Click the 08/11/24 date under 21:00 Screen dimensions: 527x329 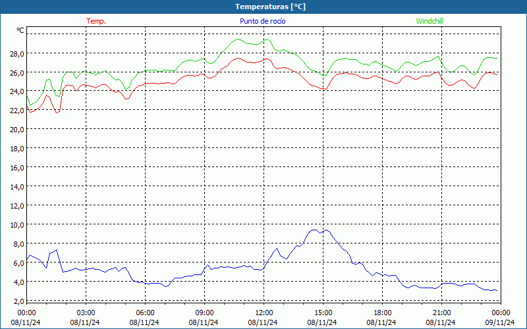point(441,322)
